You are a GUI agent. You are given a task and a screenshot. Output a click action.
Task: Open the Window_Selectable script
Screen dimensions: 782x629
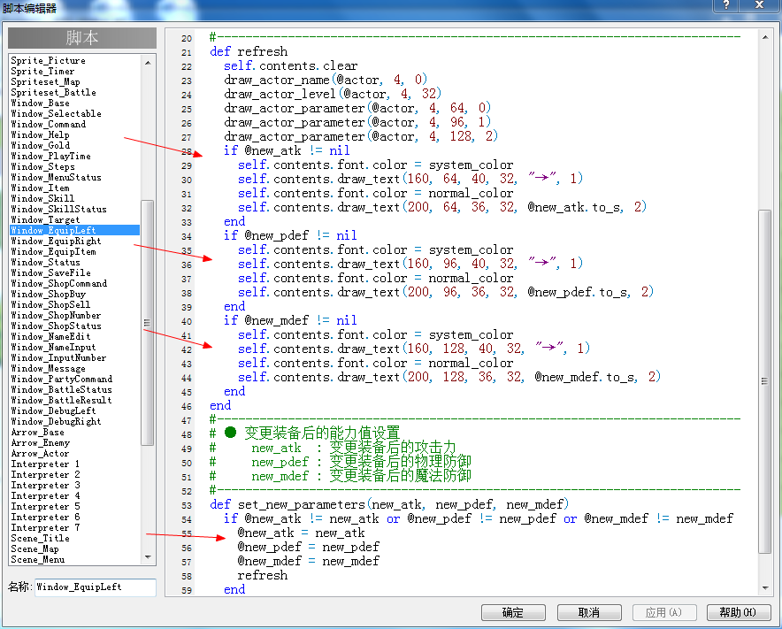tap(56, 113)
